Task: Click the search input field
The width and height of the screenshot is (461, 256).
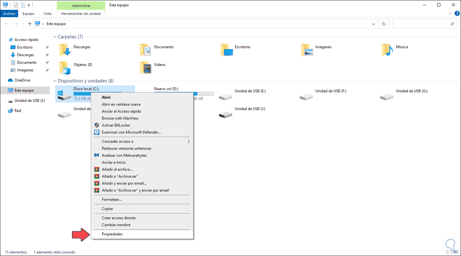Action: [x=420, y=24]
